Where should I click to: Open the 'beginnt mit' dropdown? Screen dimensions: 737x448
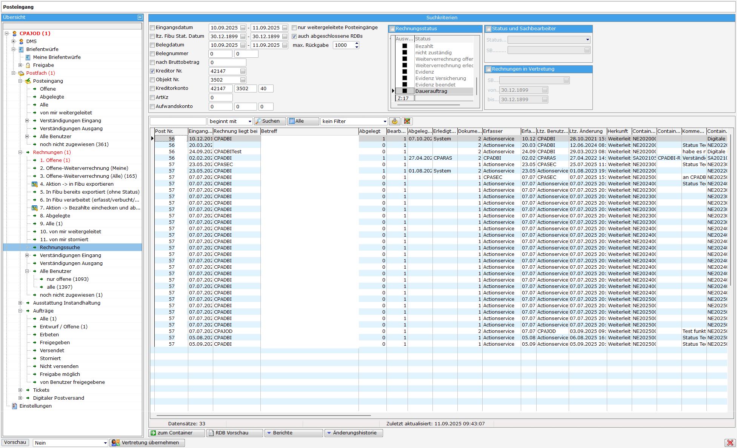(x=250, y=122)
